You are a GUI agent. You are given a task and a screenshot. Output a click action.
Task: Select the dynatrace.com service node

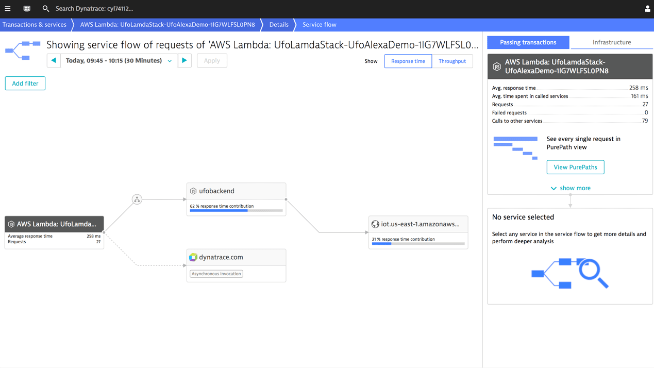(236, 265)
